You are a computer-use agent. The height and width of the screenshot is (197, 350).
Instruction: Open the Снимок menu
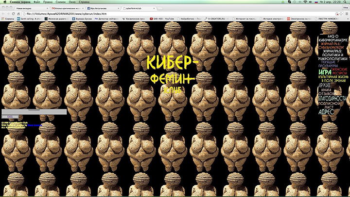pos(60,2)
